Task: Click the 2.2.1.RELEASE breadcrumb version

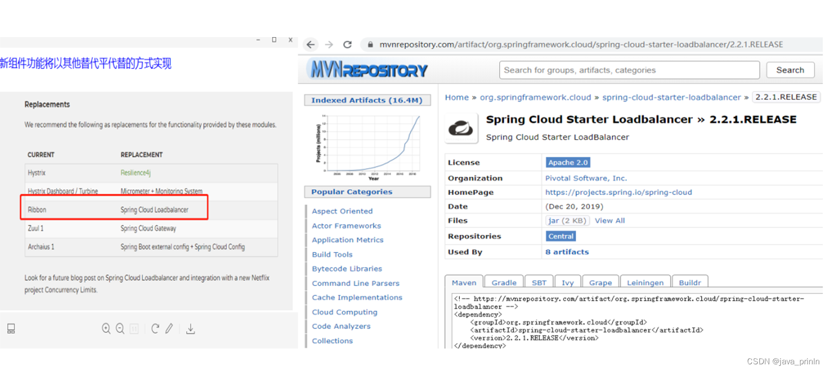Action: [786, 97]
